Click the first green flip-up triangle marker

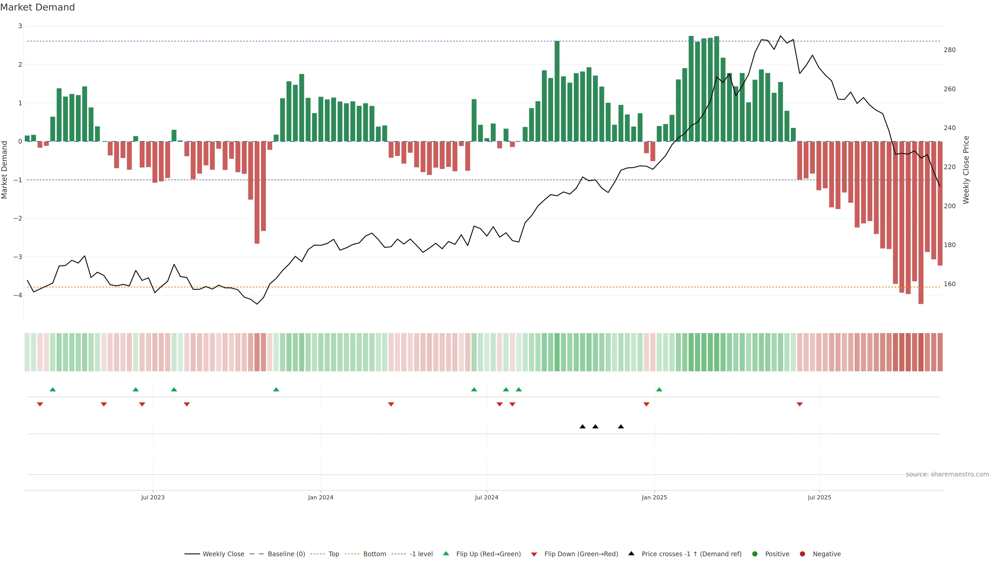click(x=53, y=389)
